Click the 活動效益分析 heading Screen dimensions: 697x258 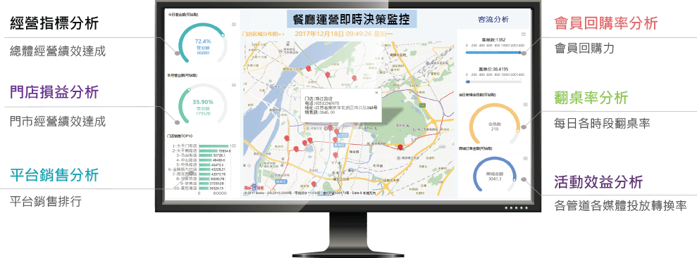(x=599, y=181)
